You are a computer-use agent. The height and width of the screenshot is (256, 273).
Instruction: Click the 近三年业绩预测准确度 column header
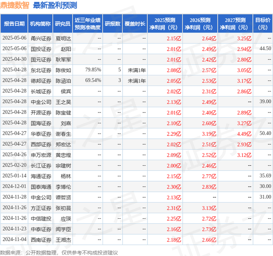tap(88, 24)
